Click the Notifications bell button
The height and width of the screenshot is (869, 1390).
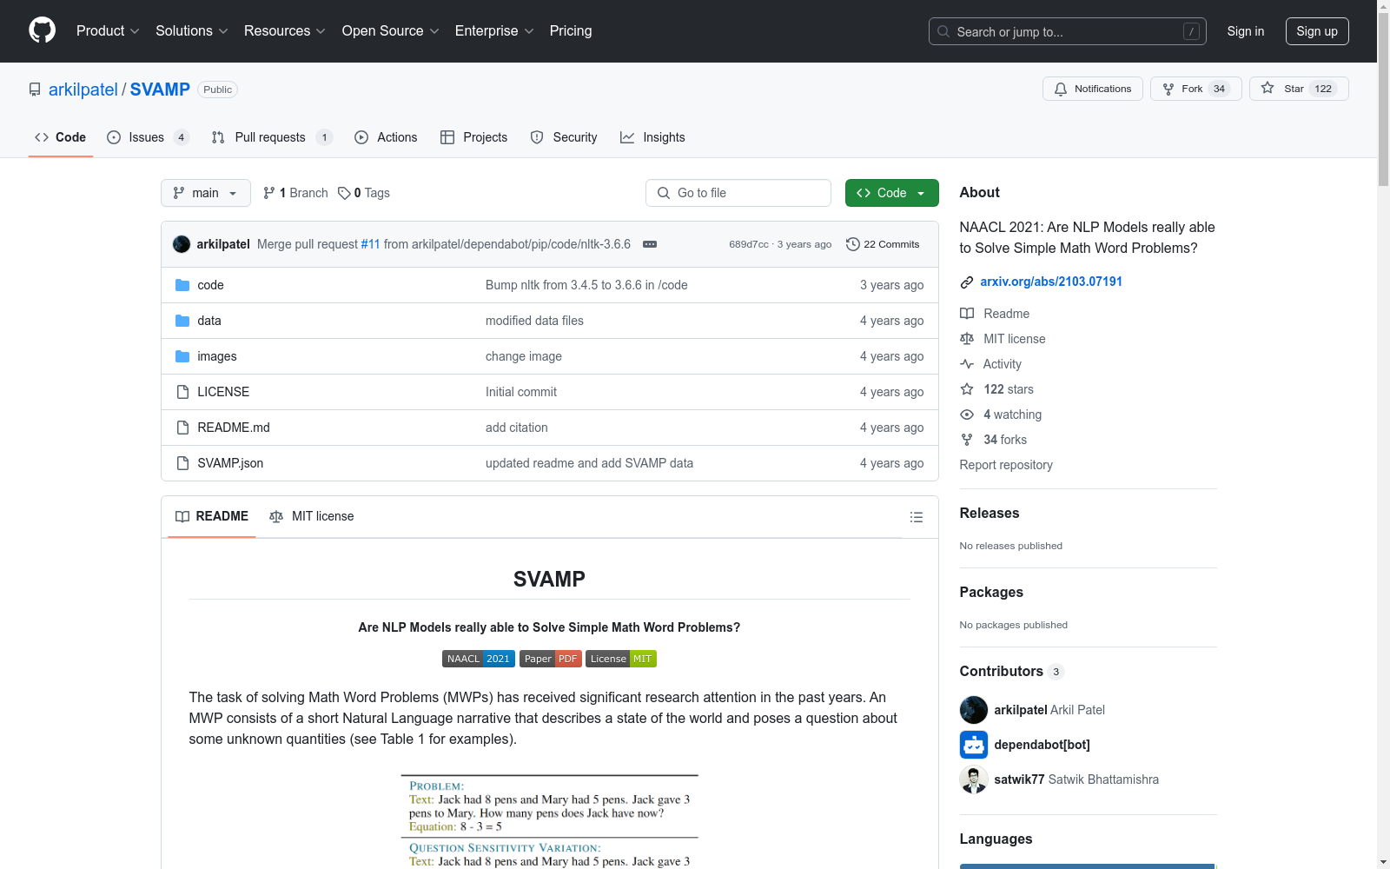(x=1092, y=89)
